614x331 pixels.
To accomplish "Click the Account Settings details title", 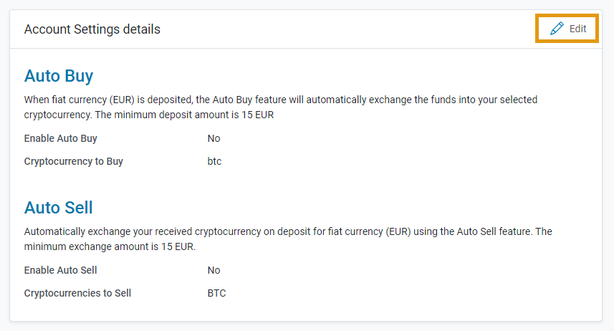I will coord(92,29).
